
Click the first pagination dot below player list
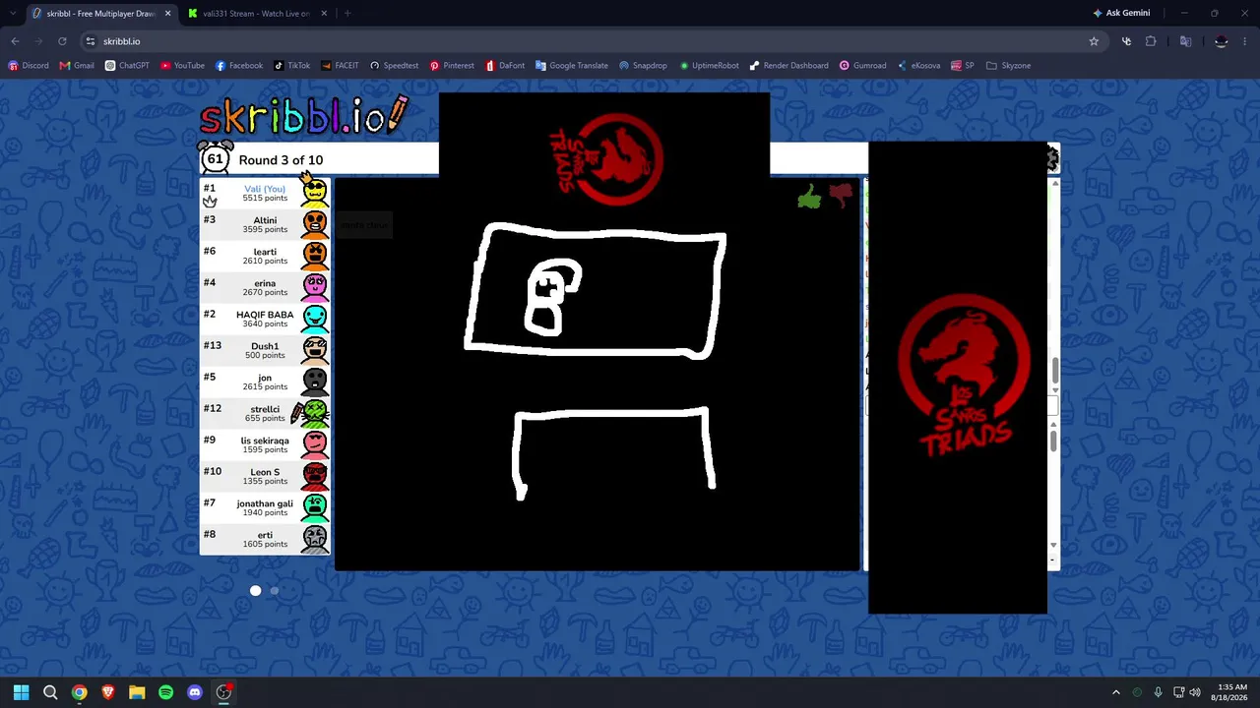(x=256, y=590)
